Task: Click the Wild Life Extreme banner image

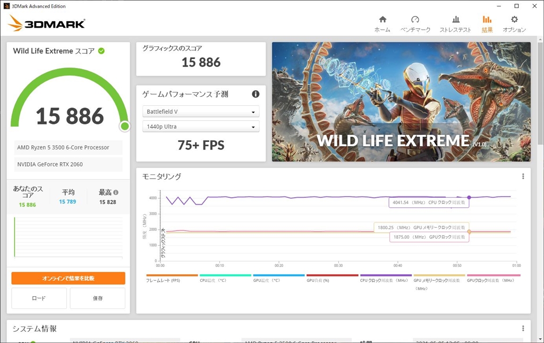Action: (x=401, y=102)
